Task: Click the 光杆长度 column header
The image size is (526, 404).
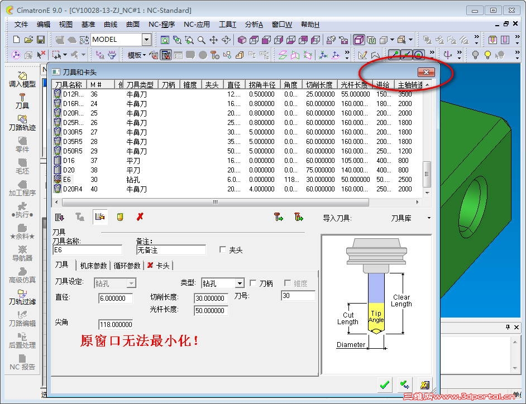Action: [354, 85]
